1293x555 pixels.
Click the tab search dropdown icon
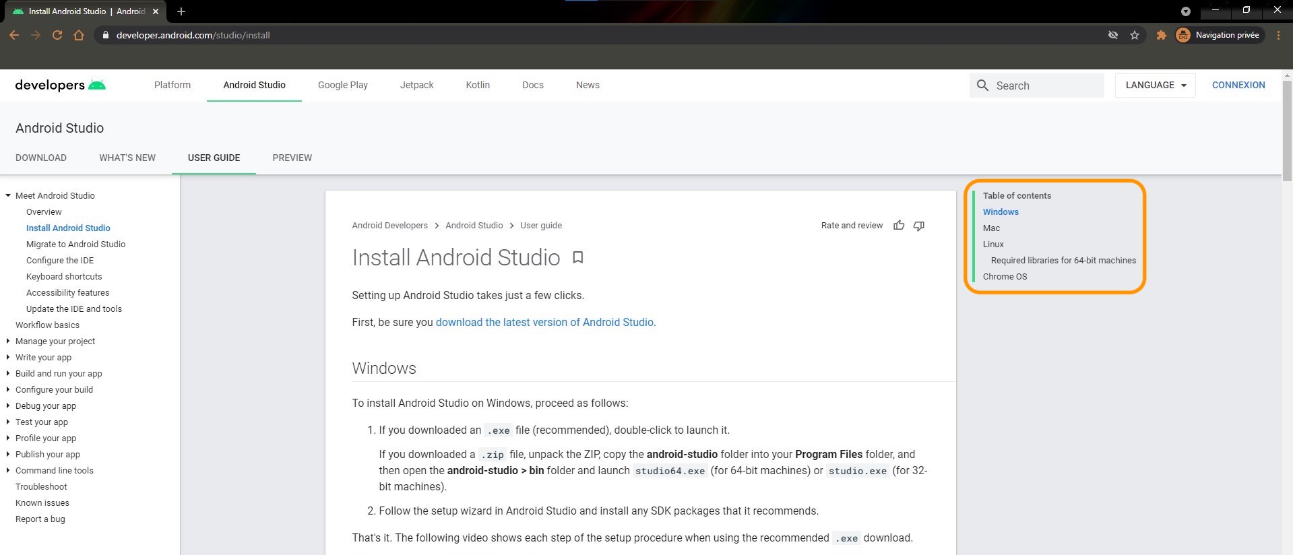1186,11
